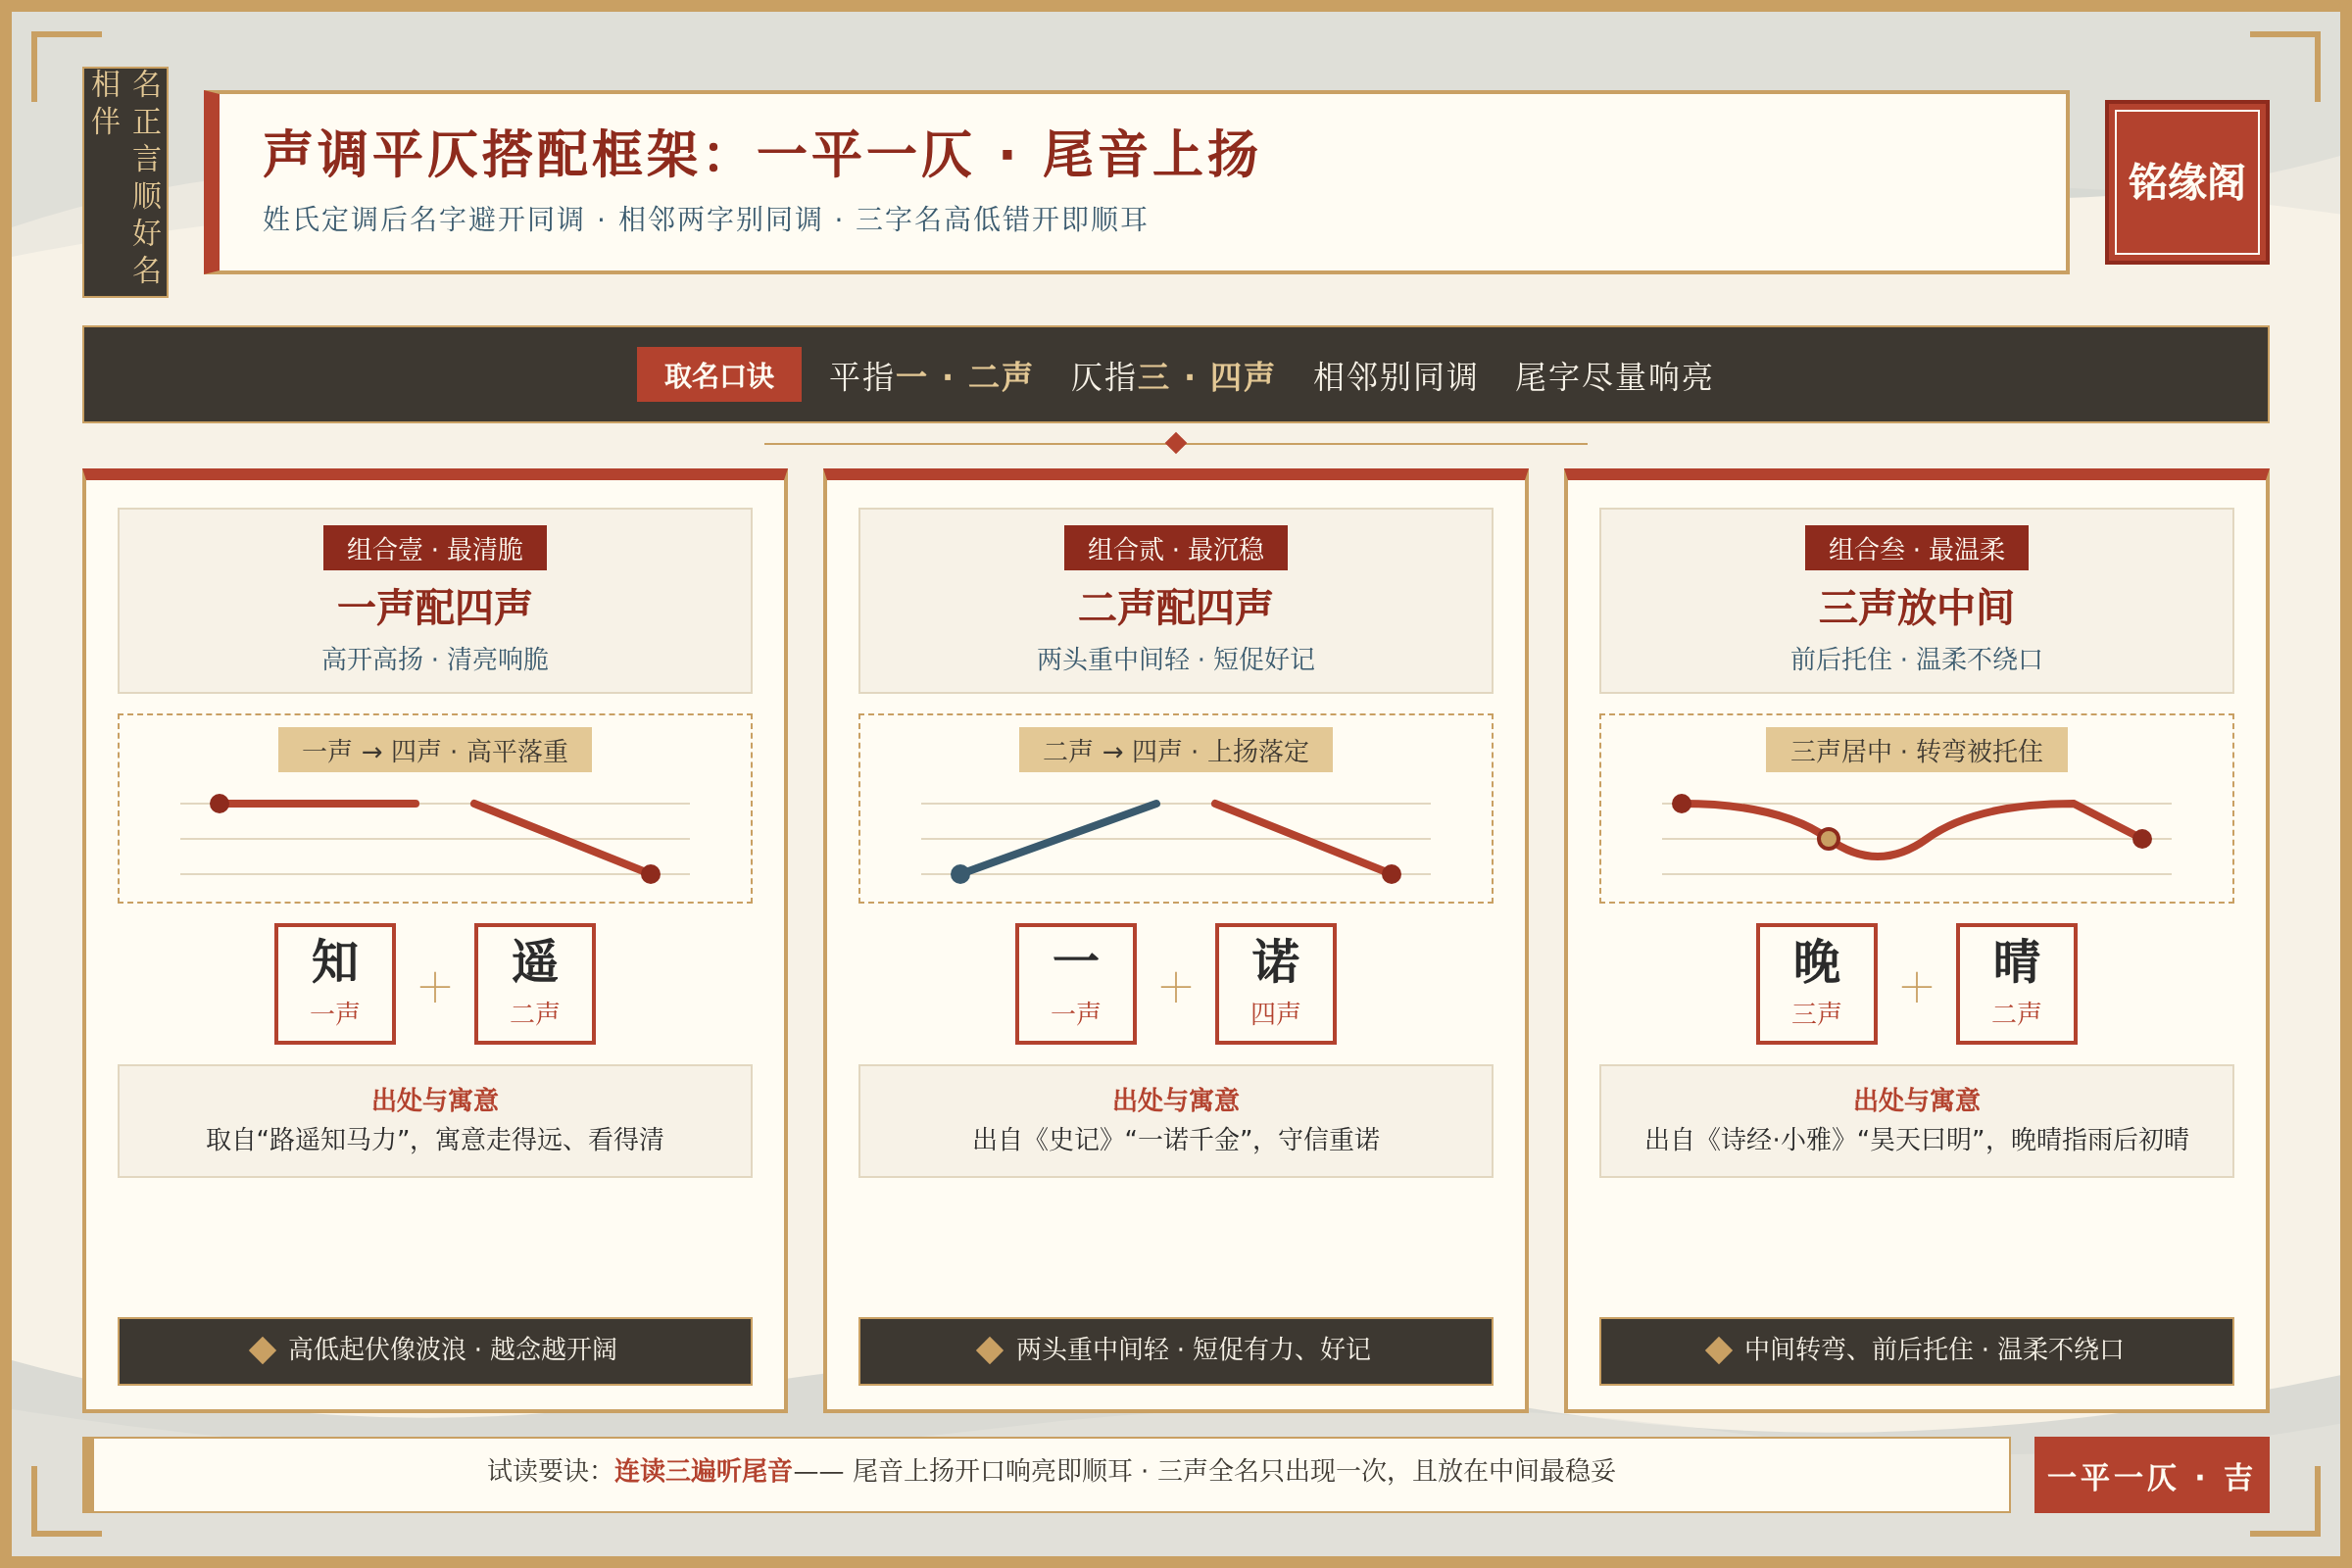Click the red diamond divider under the mnemonic bar
This screenshot has height=1568, width=2352.
tap(1176, 443)
